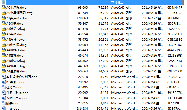The width and height of the screenshot is (187, 110).
Task: Click the Word icon beside 正文.doc
Action: coord(4,108)
